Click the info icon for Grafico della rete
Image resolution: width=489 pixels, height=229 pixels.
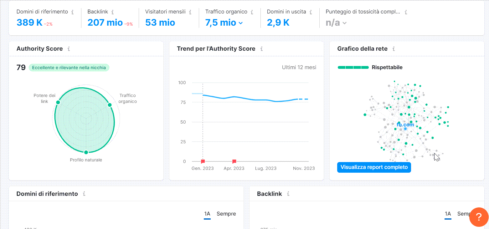pyautogui.click(x=395, y=49)
